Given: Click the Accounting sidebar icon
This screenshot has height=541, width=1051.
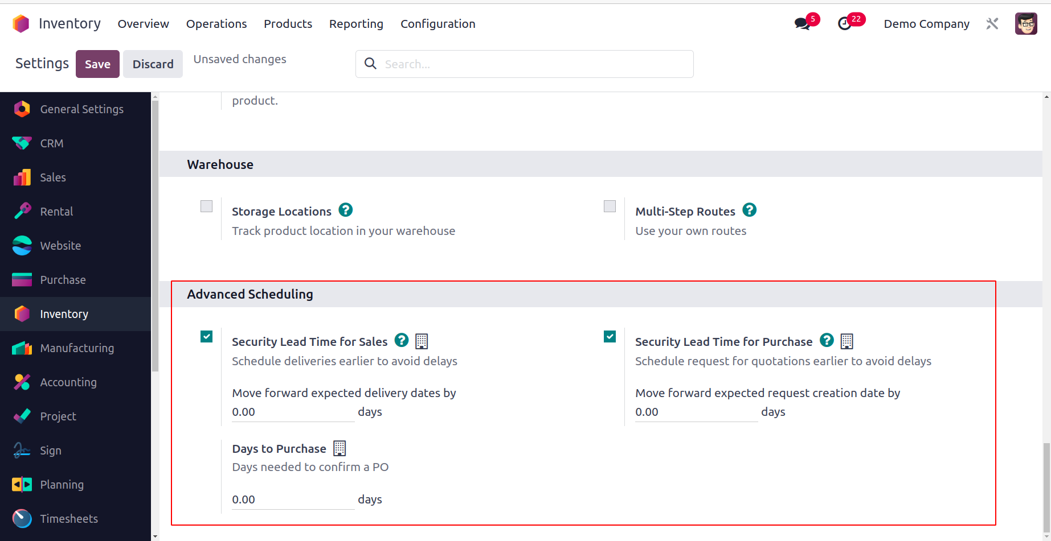Looking at the screenshot, I should click(22, 382).
